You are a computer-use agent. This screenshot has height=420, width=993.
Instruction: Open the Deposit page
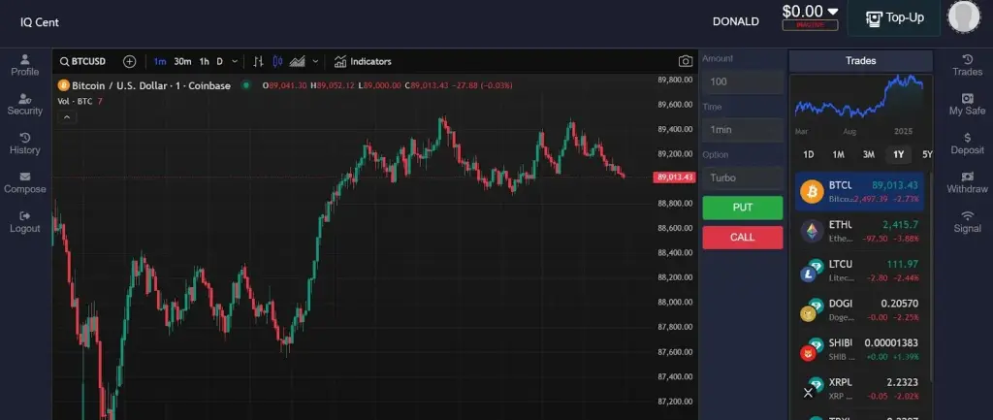tap(967, 144)
